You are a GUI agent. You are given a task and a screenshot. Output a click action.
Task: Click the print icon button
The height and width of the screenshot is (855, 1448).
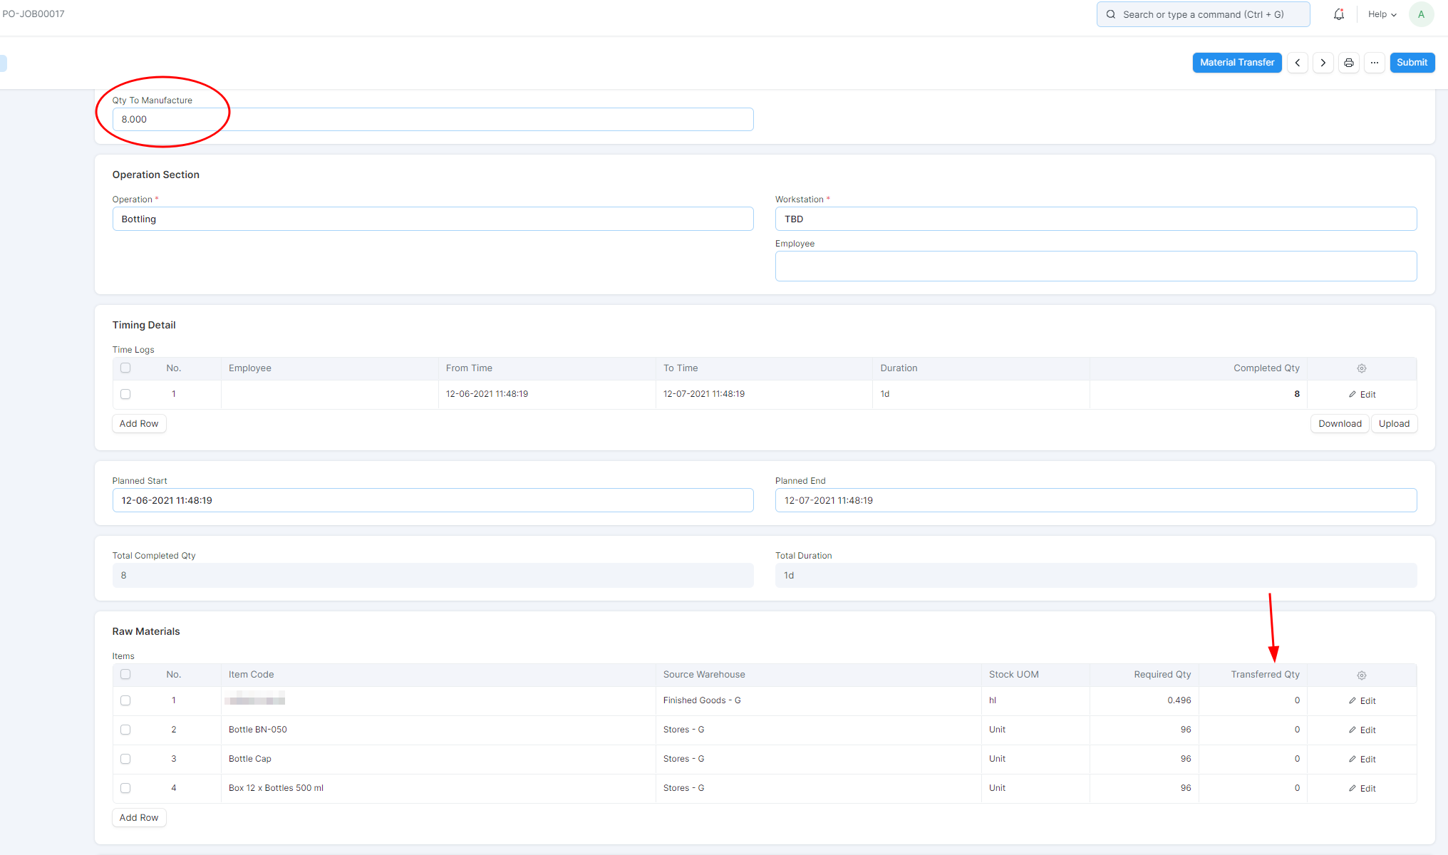(x=1348, y=63)
